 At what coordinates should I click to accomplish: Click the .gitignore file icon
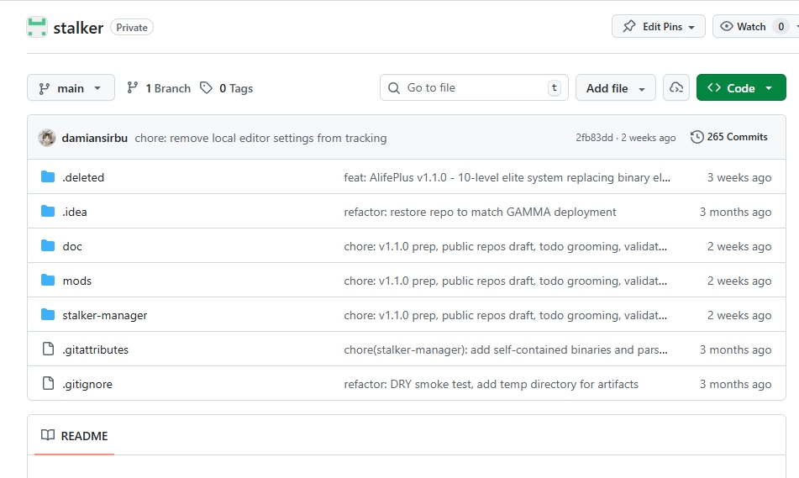click(x=48, y=383)
